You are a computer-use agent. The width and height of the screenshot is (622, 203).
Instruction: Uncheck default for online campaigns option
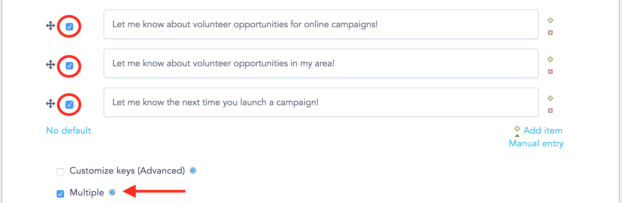[x=69, y=27]
